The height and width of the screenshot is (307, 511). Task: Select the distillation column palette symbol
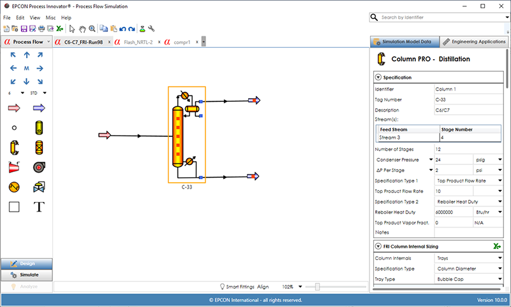14,147
